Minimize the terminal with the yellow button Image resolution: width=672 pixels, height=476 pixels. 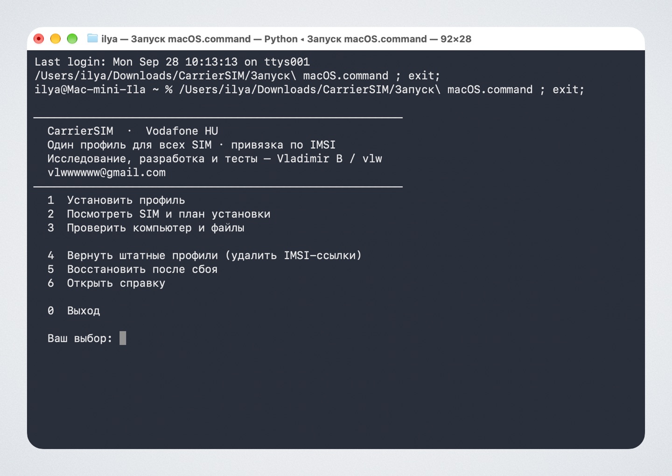pyautogui.click(x=56, y=39)
